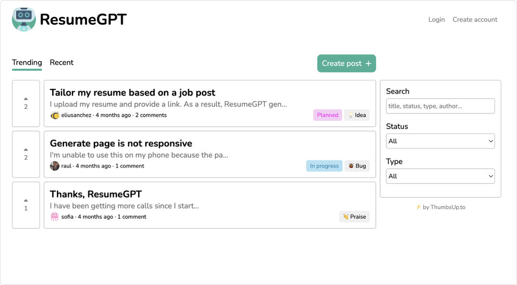Expand the Type filter dropdown

(440, 176)
